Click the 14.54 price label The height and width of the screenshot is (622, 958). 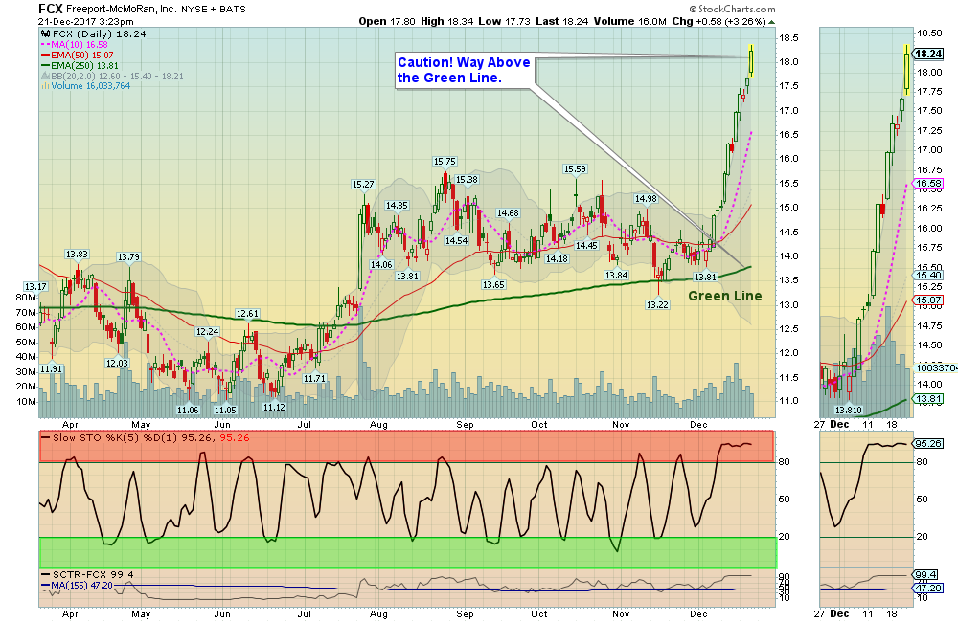[456, 241]
